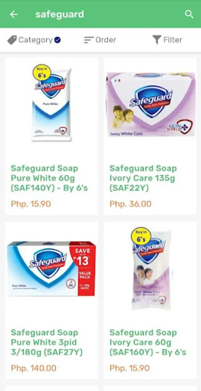Open the Filter options
Viewport: 201px width, 391px height.
click(167, 40)
